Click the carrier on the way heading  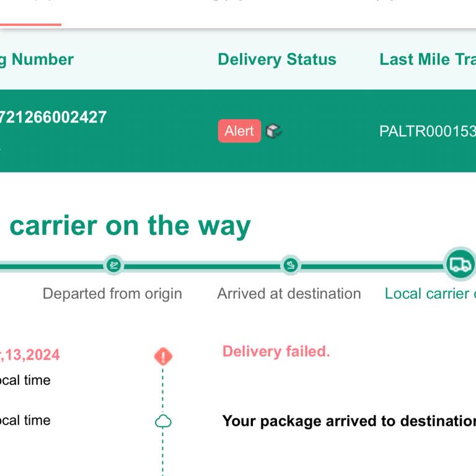click(x=130, y=226)
